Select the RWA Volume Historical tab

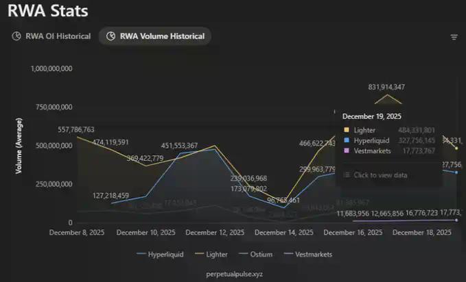(154, 36)
